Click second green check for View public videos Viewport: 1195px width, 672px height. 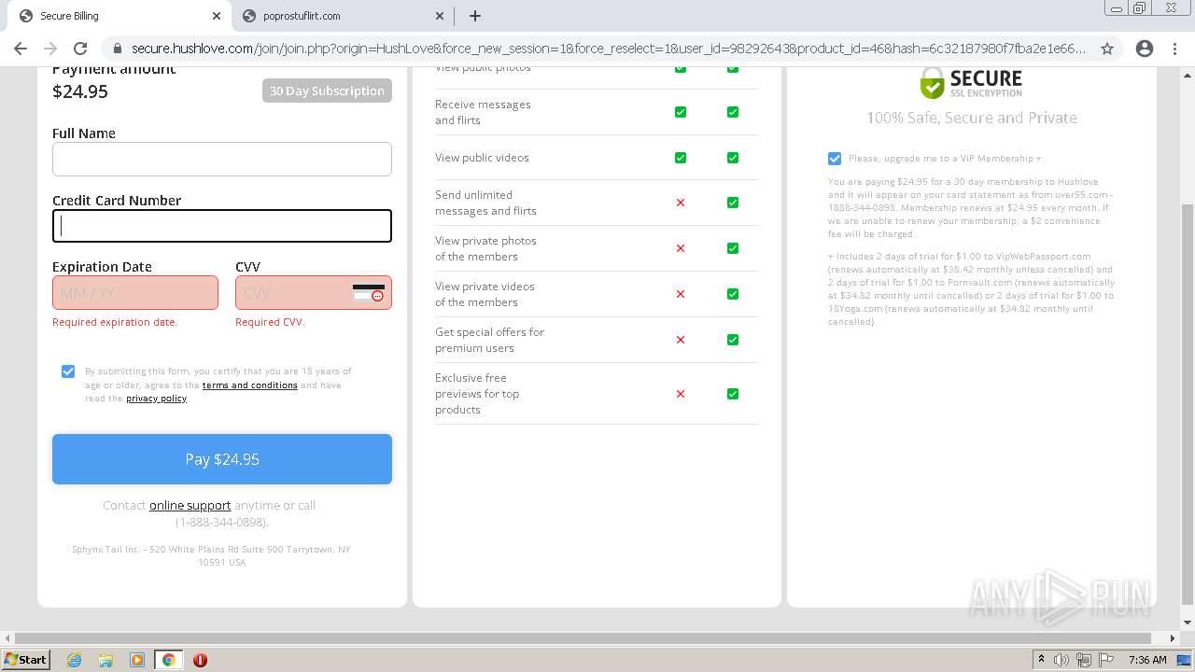(733, 158)
